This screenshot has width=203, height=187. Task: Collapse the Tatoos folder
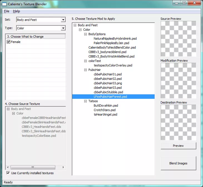point(85,101)
